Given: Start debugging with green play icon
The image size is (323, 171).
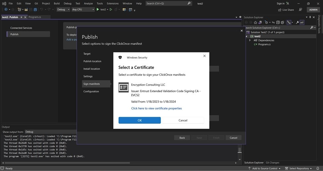Looking at the screenshot, I should pyautogui.click(x=97, y=10).
